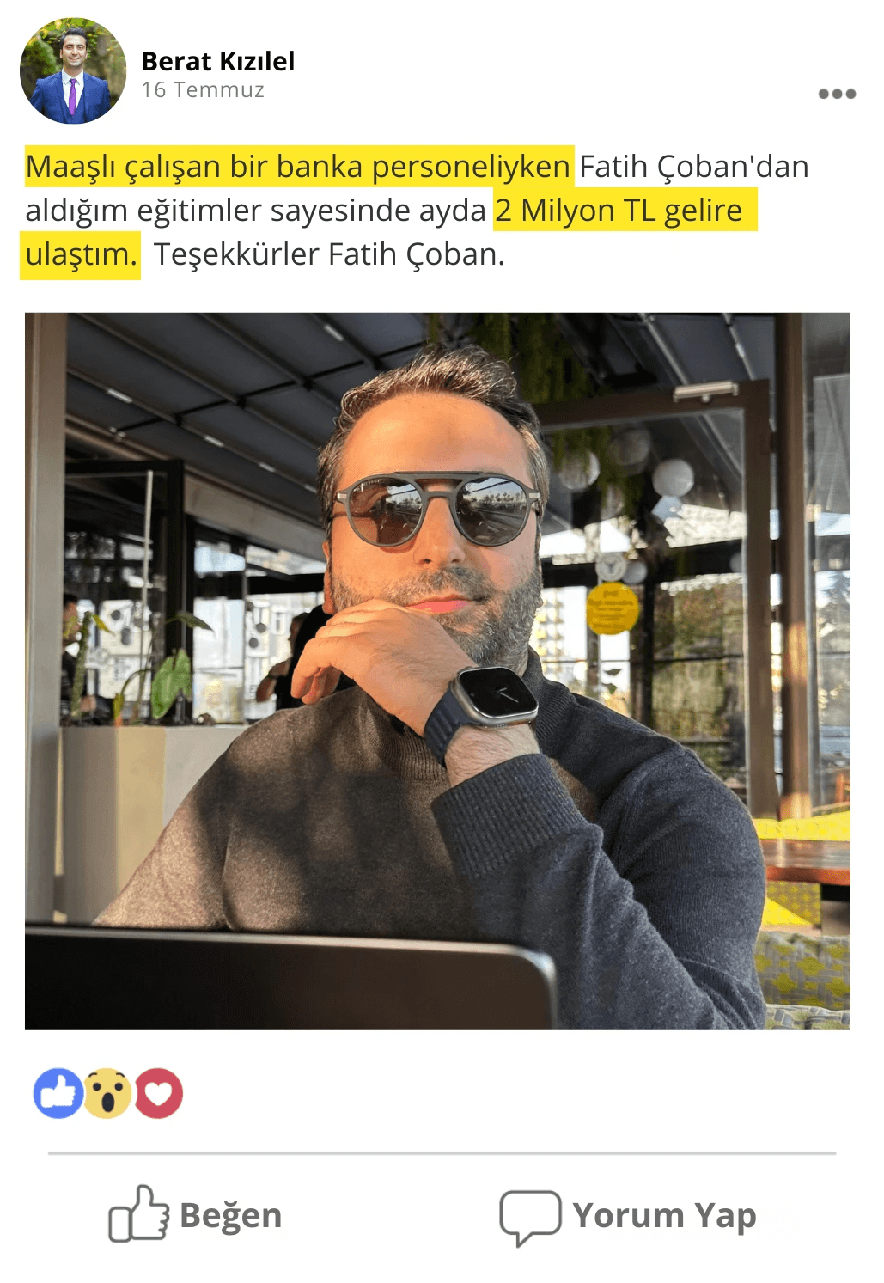Click the sunglasses in the photo
This screenshot has height=1283, width=884.
436,510
